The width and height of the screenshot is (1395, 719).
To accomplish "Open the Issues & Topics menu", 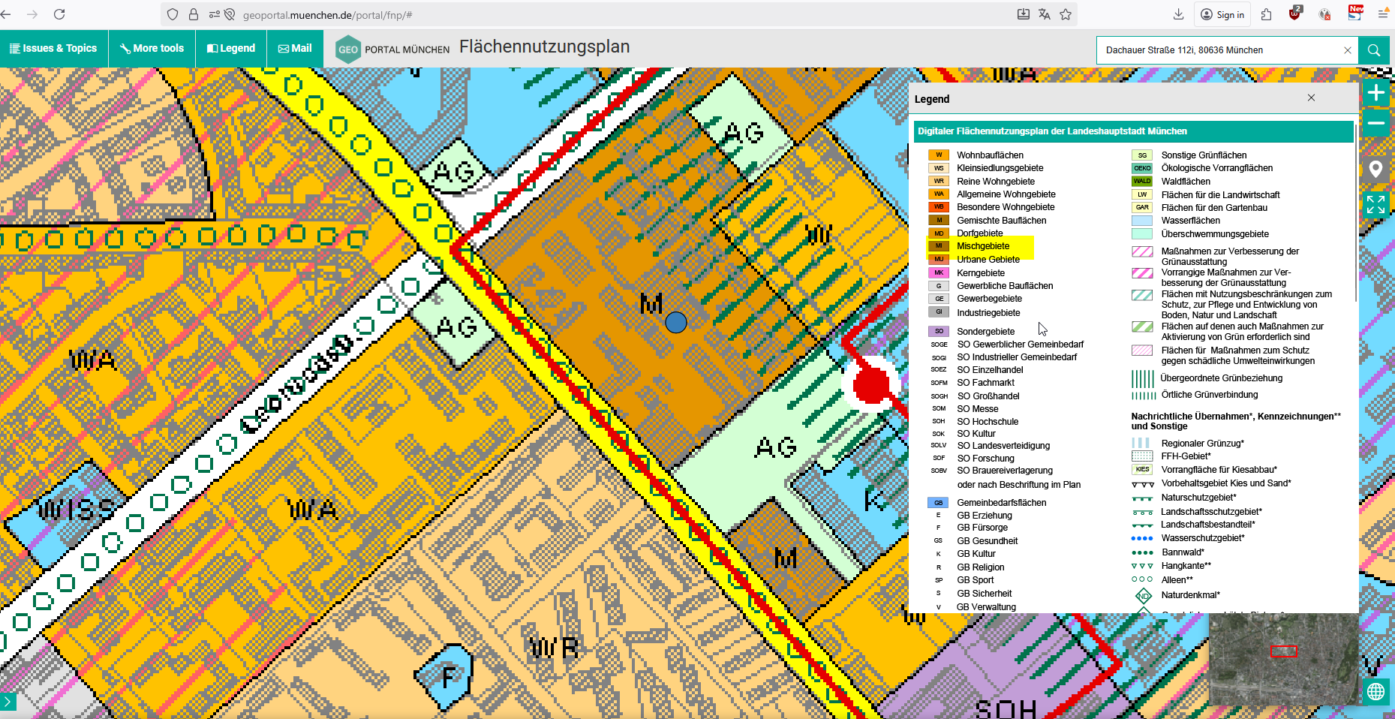I will click(53, 48).
